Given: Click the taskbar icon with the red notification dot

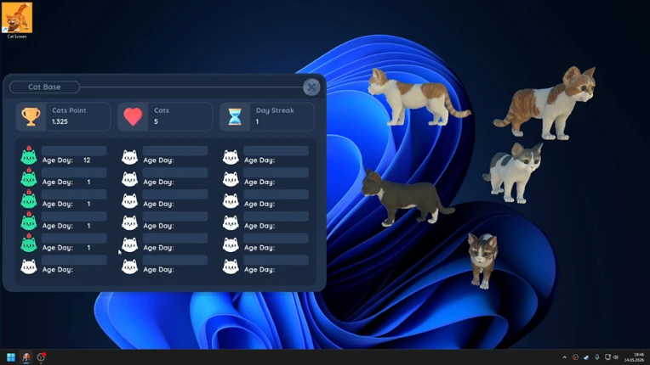Looking at the screenshot, I should [x=41, y=357].
